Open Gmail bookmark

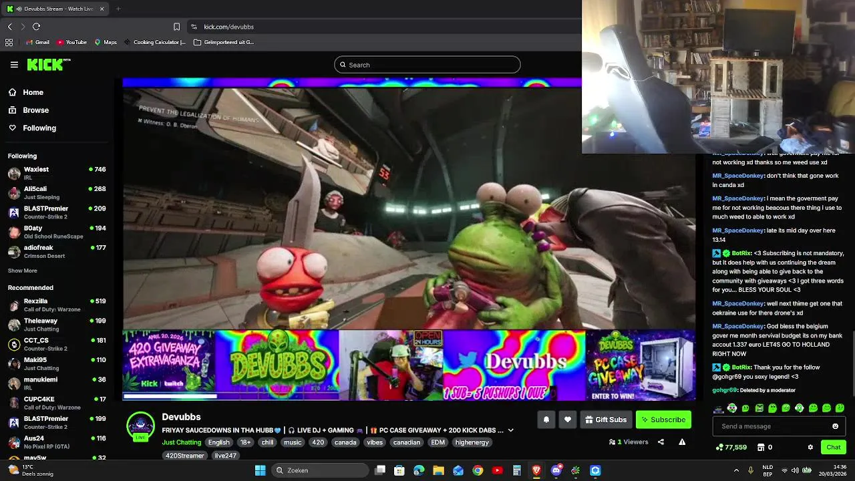(x=37, y=42)
